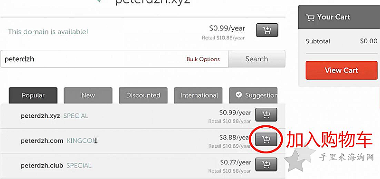Add peterdzh.com to the cart
380x179 pixels.
[266, 140]
